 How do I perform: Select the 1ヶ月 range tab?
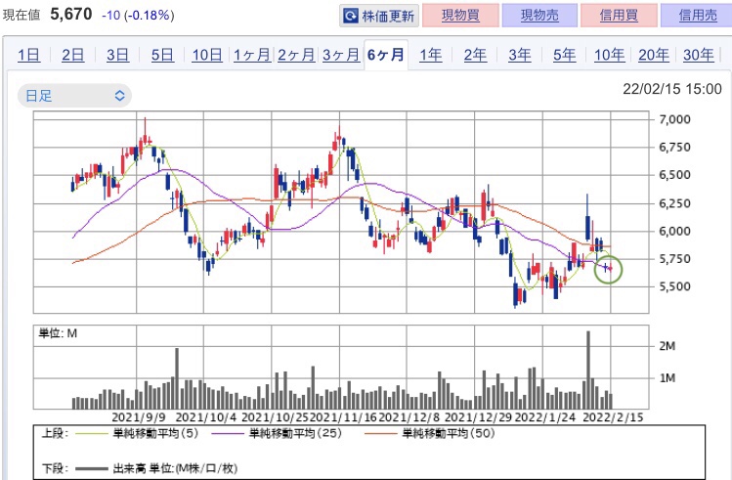(x=251, y=55)
